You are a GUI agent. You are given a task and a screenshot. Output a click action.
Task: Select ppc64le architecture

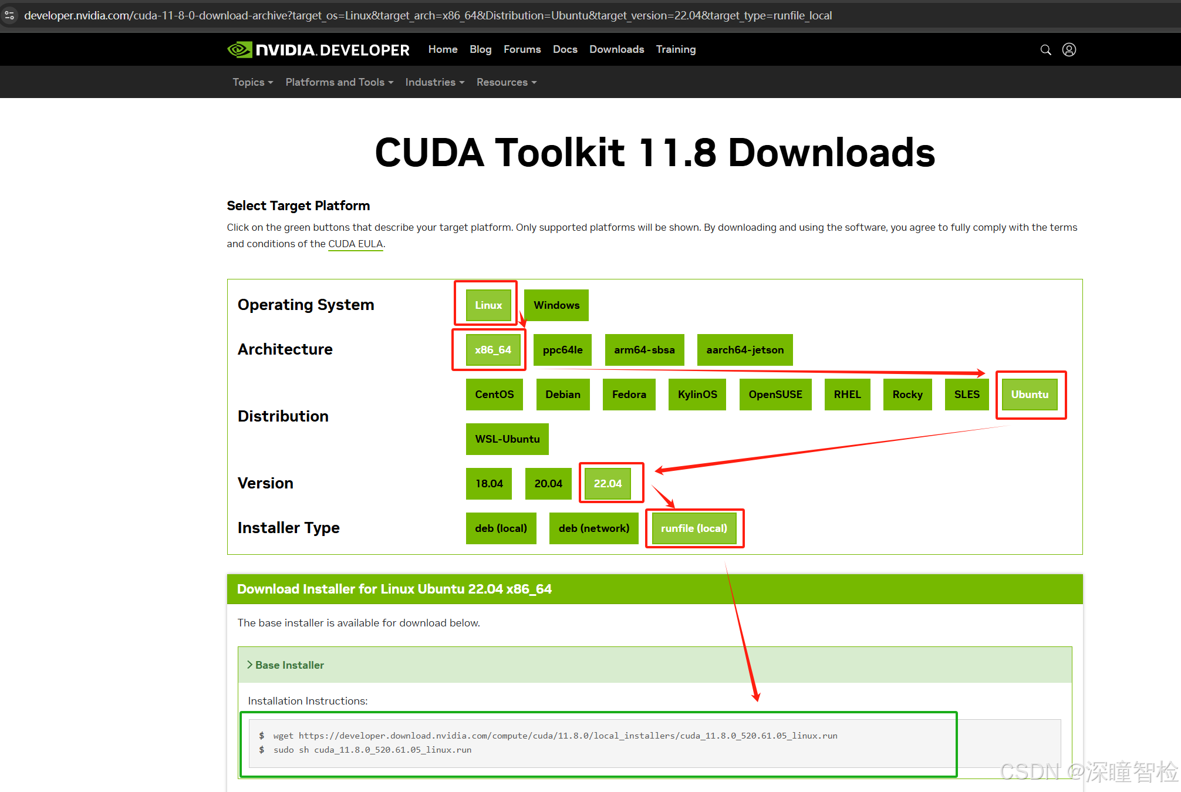coord(562,350)
